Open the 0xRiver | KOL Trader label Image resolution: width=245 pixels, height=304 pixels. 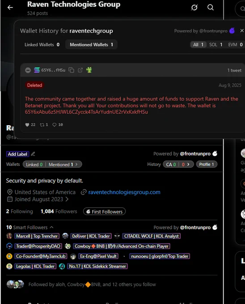pos(91,236)
